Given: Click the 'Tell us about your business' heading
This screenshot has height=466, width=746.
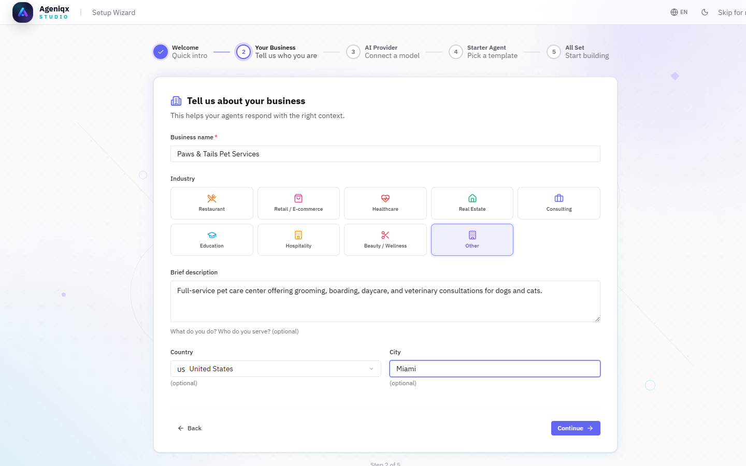Looking at the screenshot, I should click(x=246, y=101).
